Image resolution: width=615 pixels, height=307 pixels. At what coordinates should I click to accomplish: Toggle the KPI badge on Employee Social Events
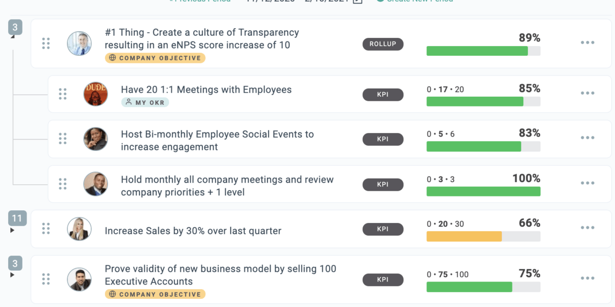click(x=383, y=139)
